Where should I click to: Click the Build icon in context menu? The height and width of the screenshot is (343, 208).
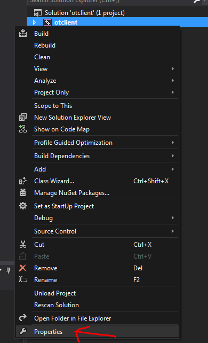(x=23, y=33)
